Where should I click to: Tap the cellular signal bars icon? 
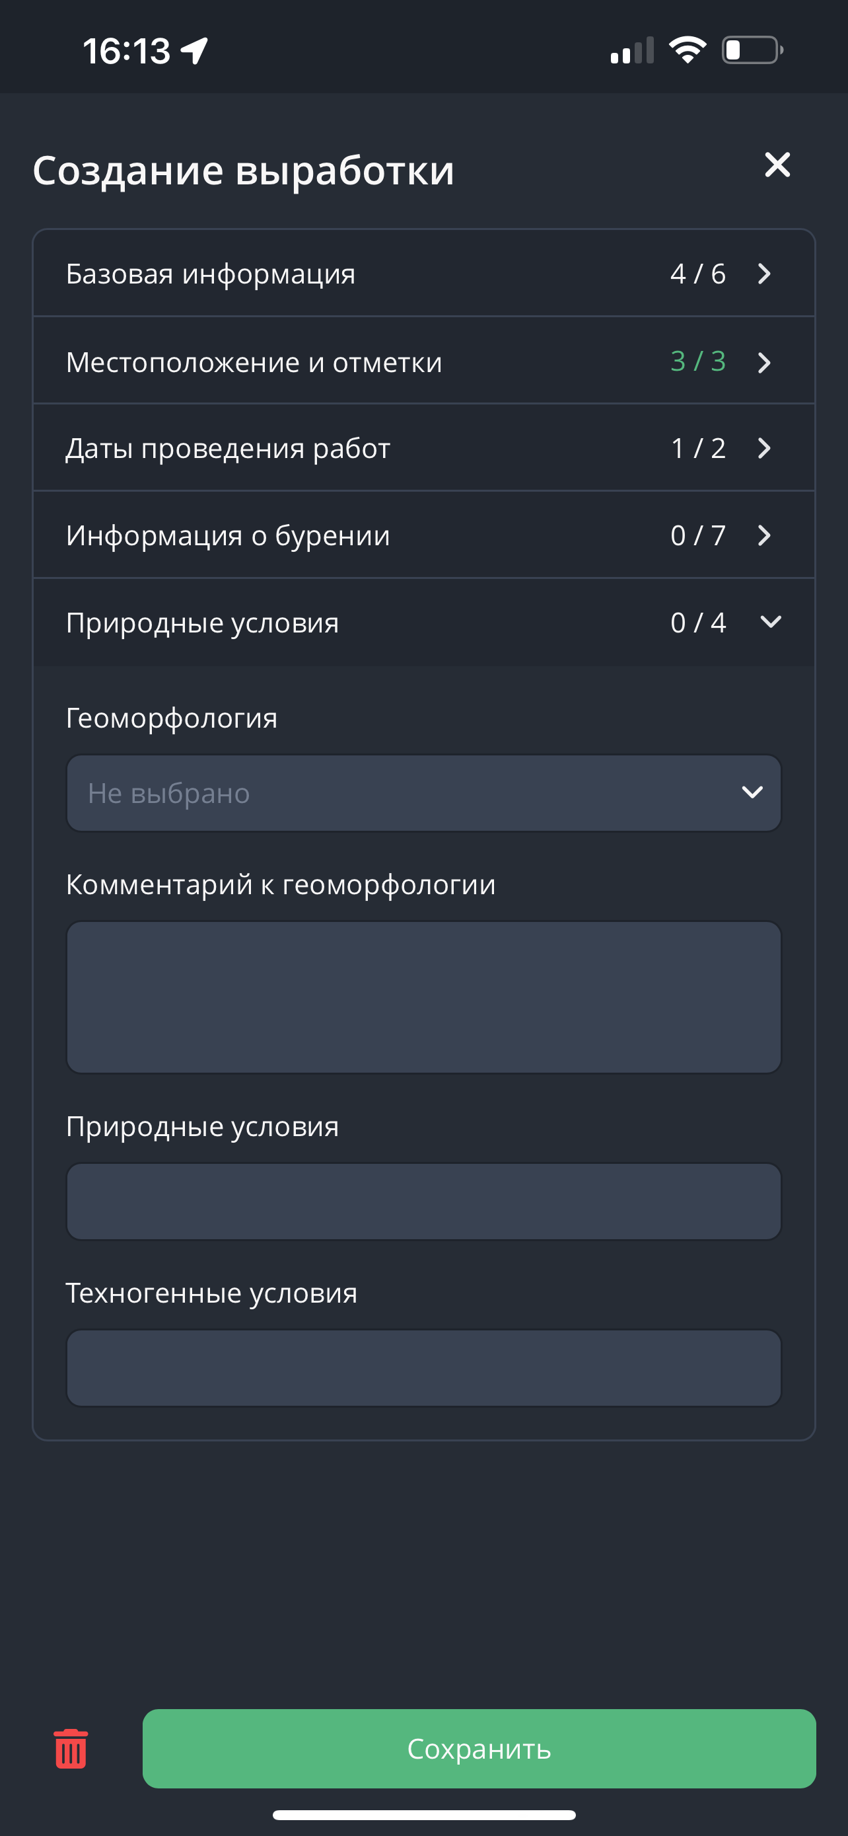[x=631, y=51]
